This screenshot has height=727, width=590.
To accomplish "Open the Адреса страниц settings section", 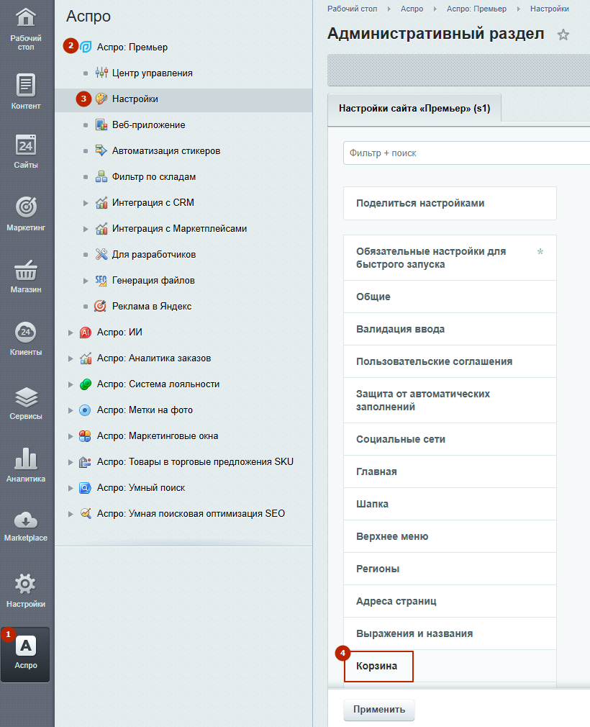I will click(450, 601).
